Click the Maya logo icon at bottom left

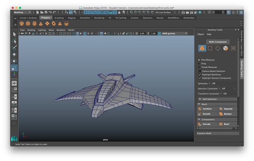14,139
